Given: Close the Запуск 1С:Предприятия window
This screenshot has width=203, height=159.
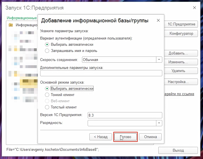Looking at the screenshot, I should (195, 8).
